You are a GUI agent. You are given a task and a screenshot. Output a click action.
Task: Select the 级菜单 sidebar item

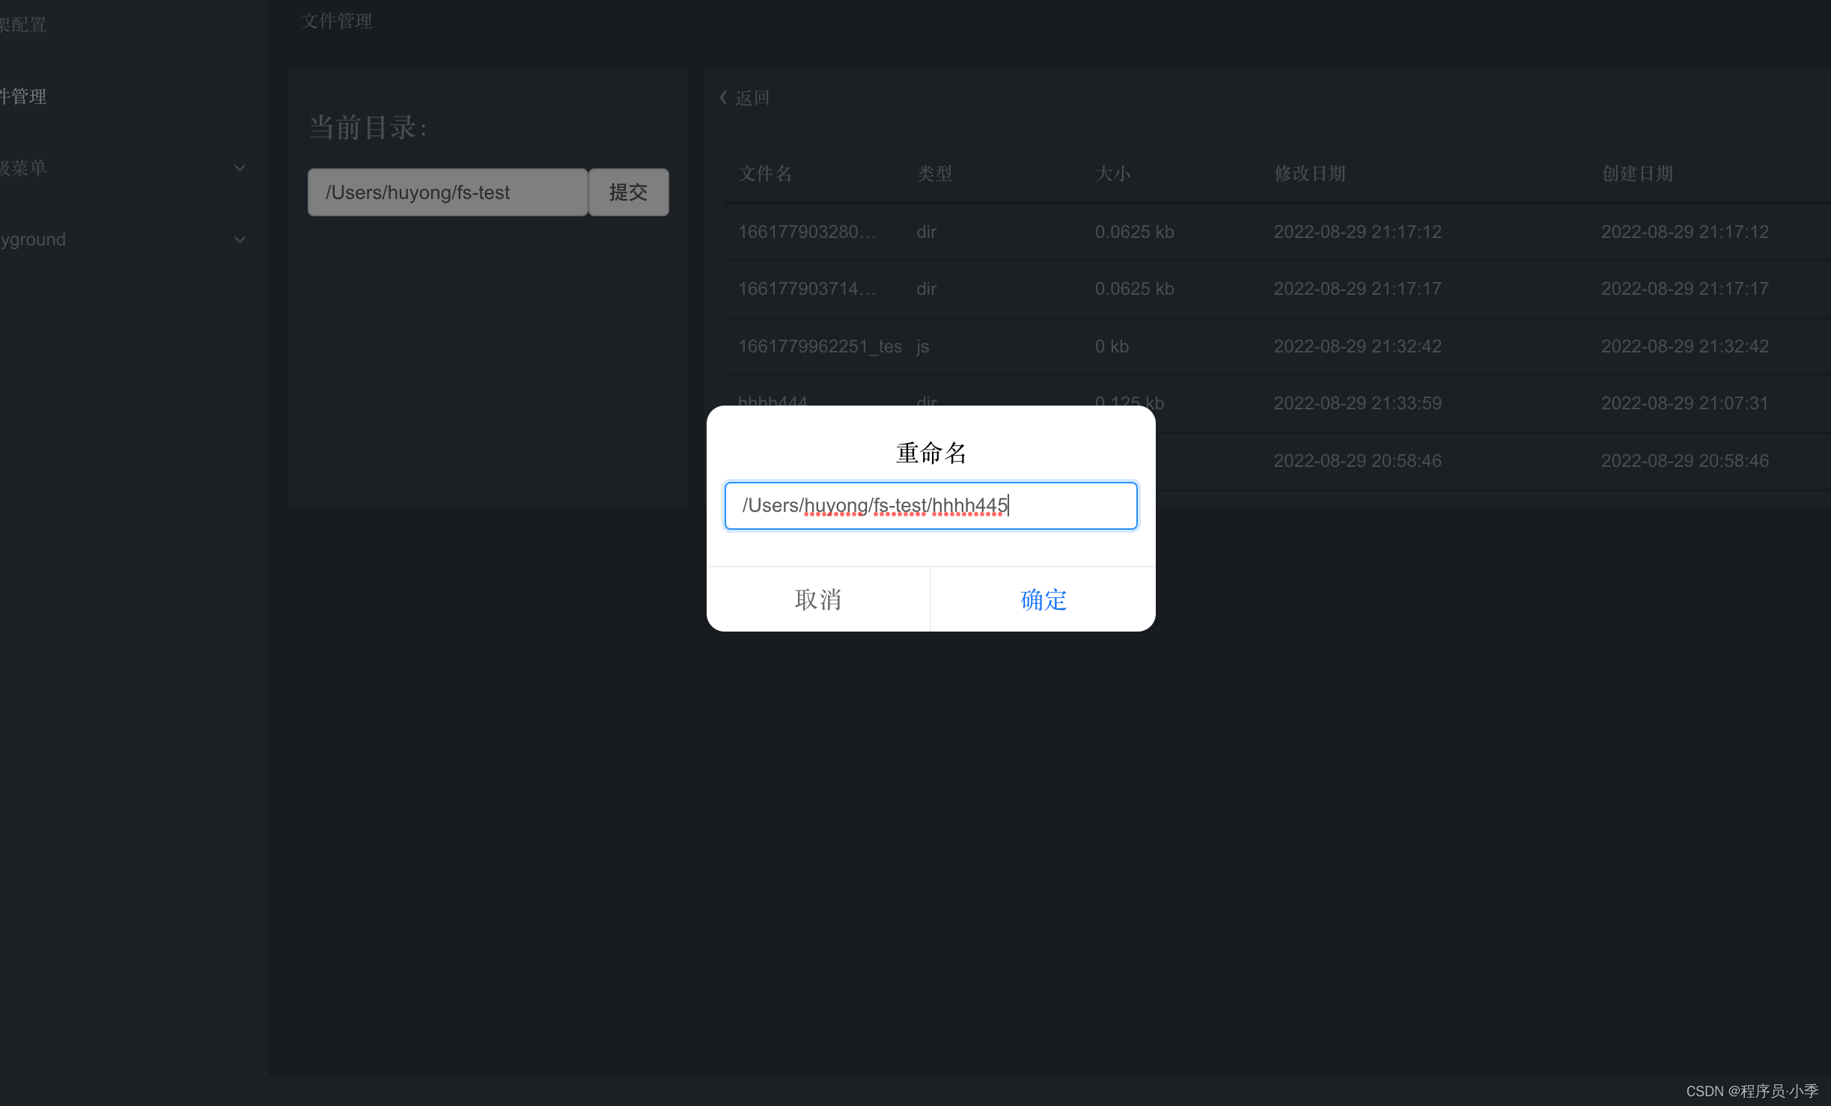pos(23,168)
